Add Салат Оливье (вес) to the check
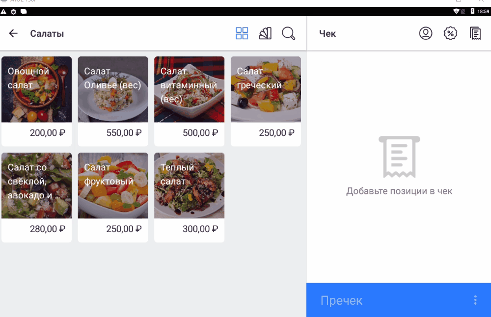491x317 pixels. point(113,101)
